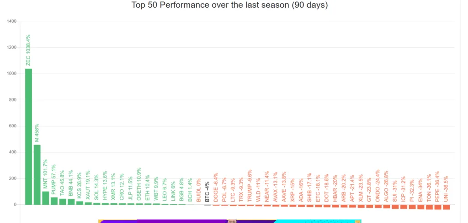Click the red UNI -36.5% bar

click(x=447, y=207)
